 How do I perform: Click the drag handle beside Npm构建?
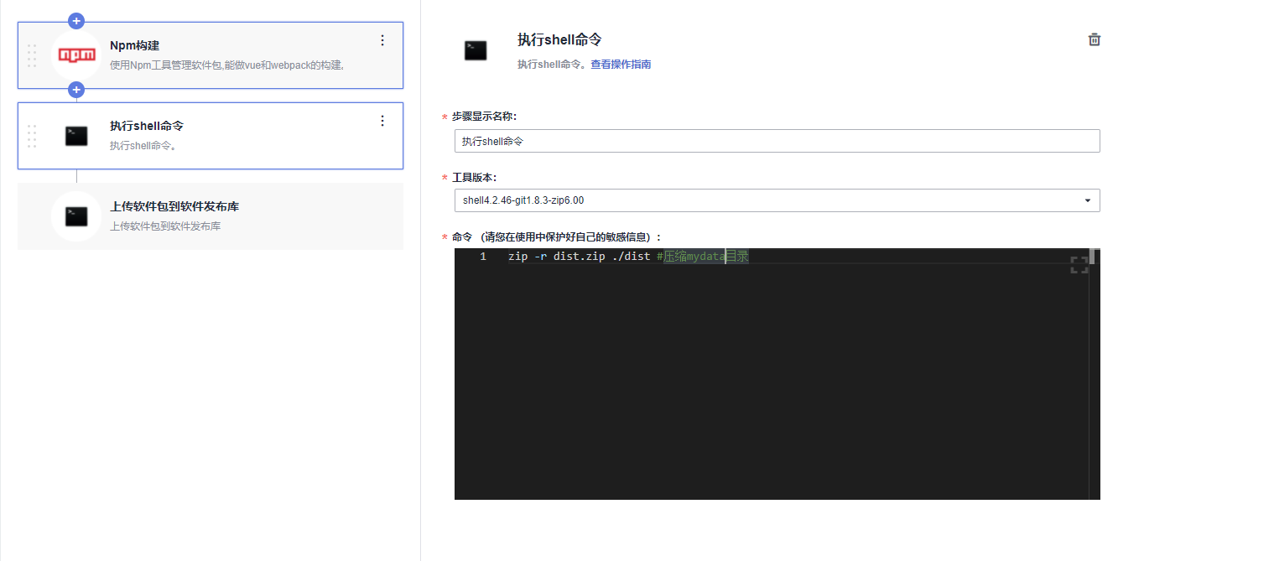pyautogui.click(x=32, y=55)
